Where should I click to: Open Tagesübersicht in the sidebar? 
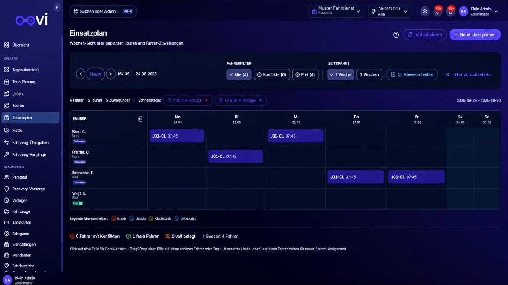pyautogui.click(x=30, y=70)
